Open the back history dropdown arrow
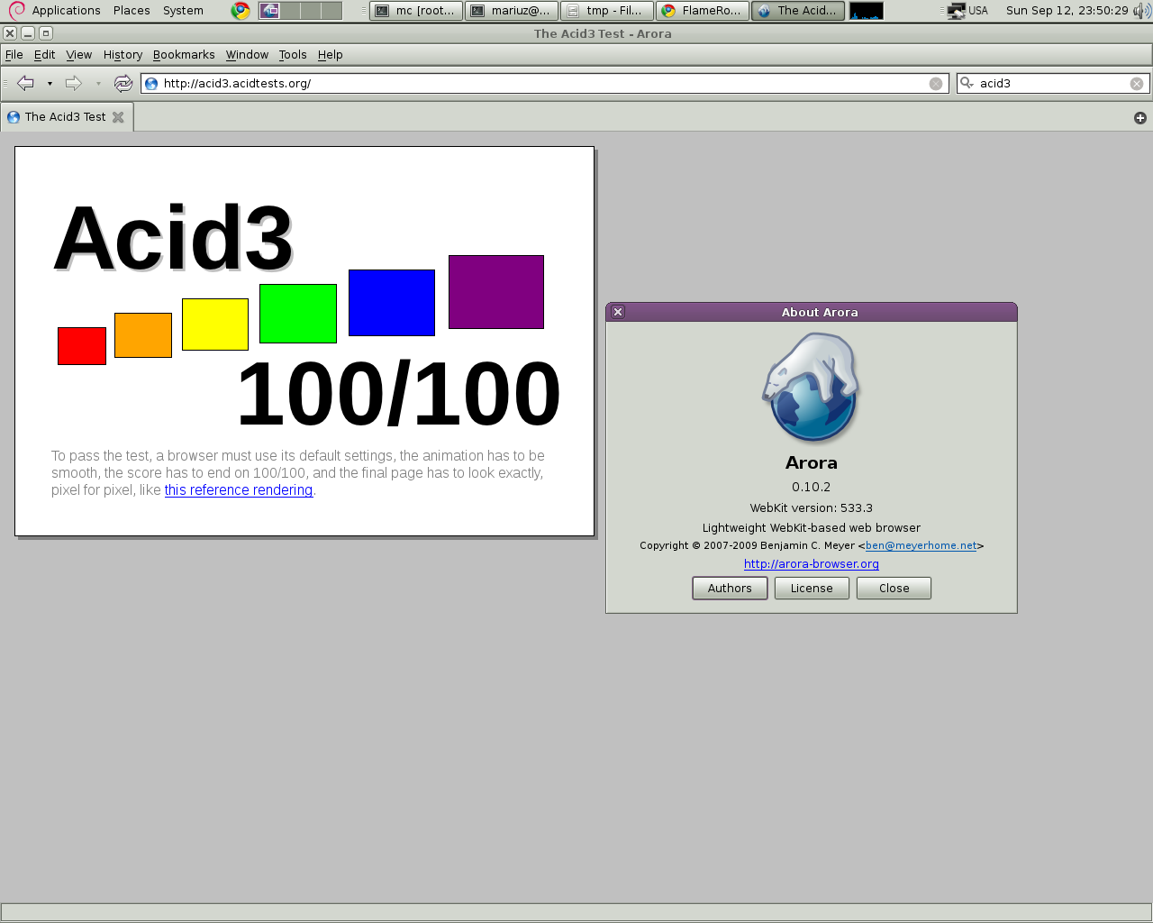The width and height of the screenshot is (1153, 923). tap(50, 83)
